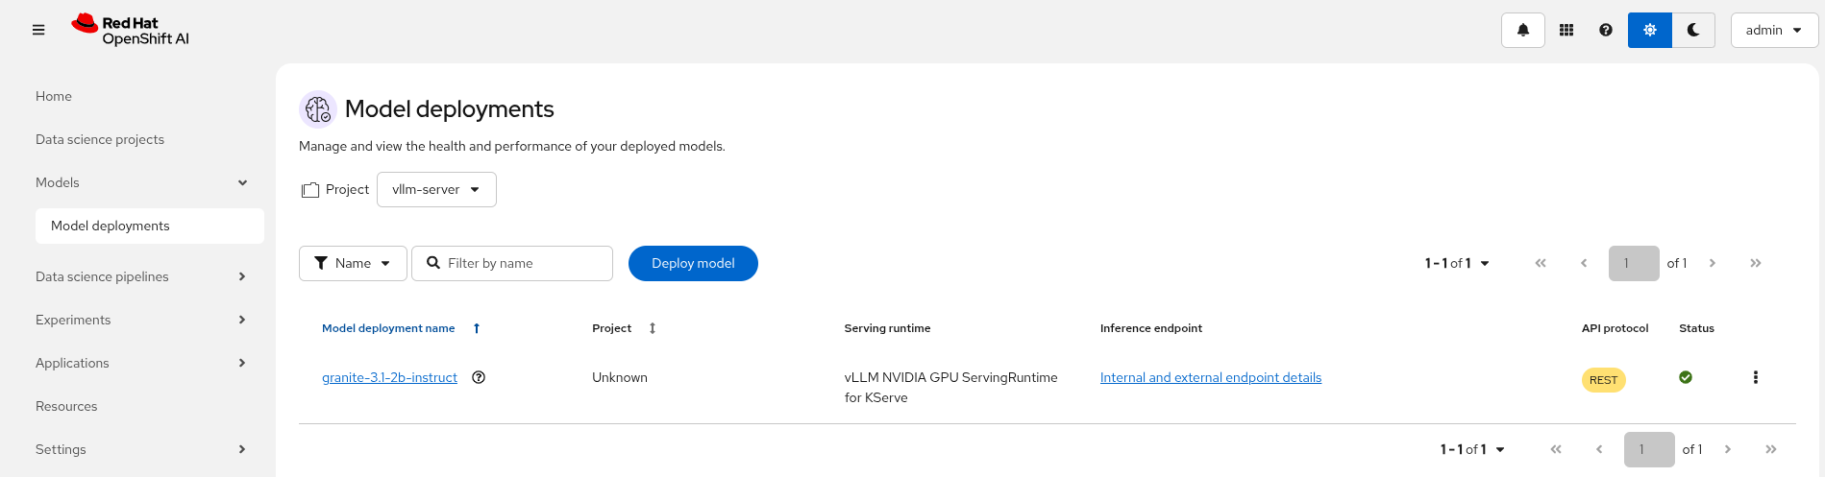Expand the Experiments section
The image size is (1825, 477).
pyautogui.click(x=141, y=320)
